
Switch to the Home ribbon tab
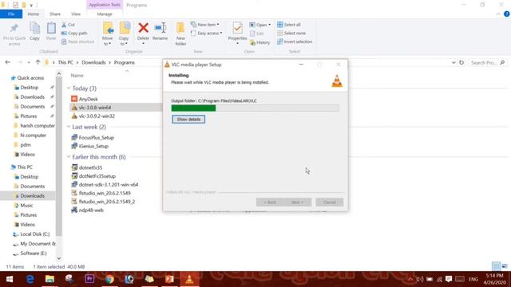pos(34,14)
